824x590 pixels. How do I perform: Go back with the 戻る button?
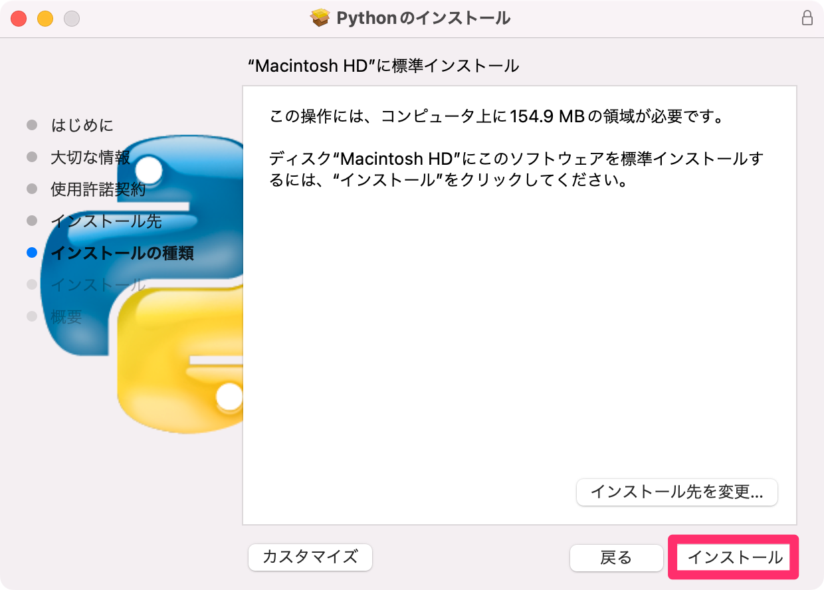tap(616, 557)
